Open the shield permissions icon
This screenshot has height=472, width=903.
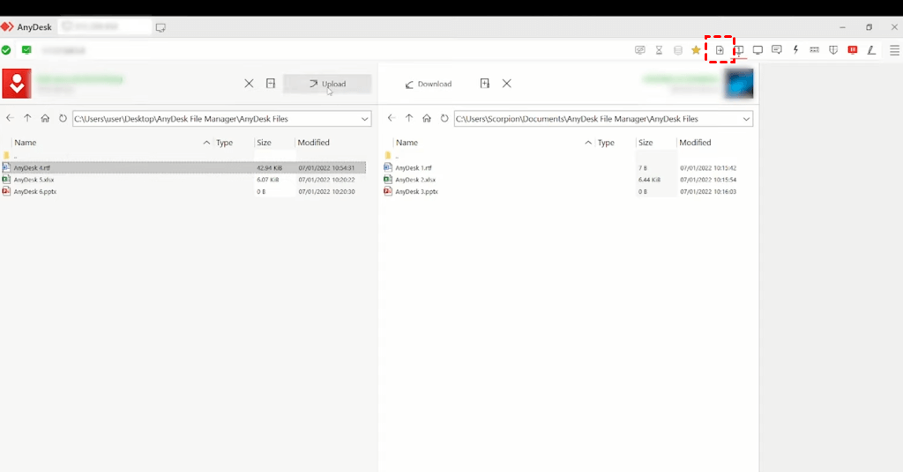(x=833, y=50)
